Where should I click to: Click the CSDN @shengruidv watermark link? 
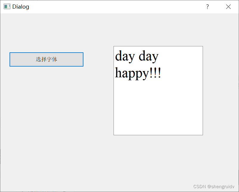[x=213, y=186]
